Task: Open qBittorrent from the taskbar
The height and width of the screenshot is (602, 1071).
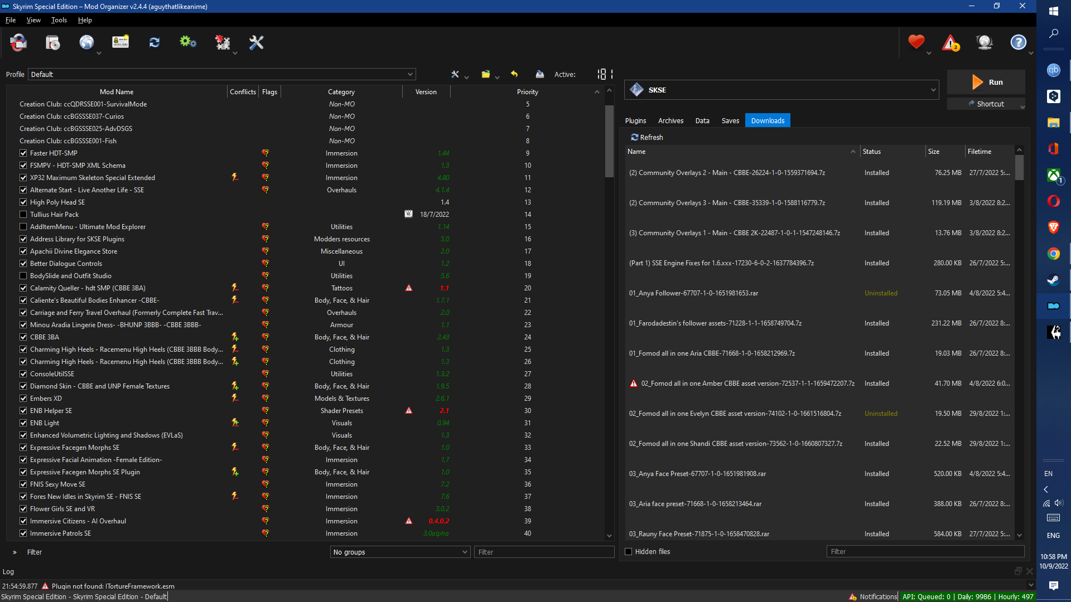Action: coord(1053,70)
